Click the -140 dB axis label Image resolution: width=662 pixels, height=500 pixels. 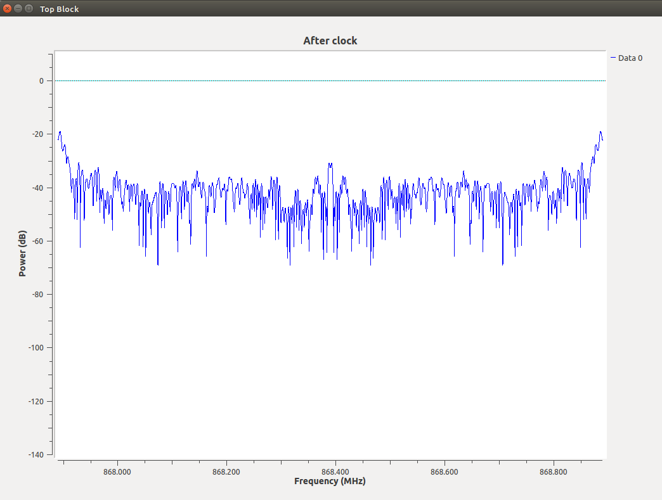[36, 454]
